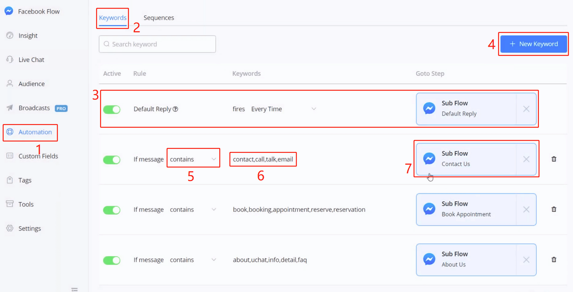This screenshot has width=573, height=292.
Task: Switch to the Sequences tab
Action: [x=159, y=18]
